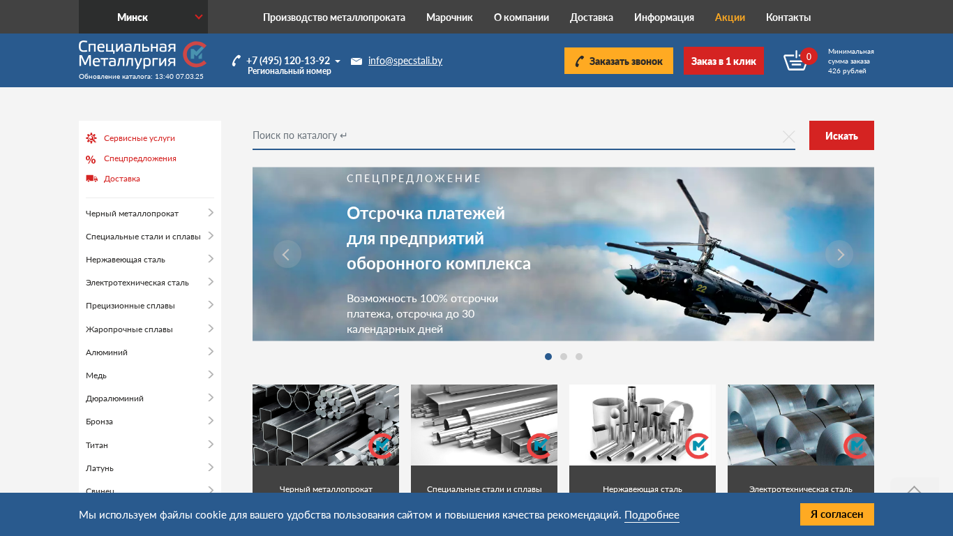
Task: Click the scroll-to-top arrow button
Action: tap(915, 489)
